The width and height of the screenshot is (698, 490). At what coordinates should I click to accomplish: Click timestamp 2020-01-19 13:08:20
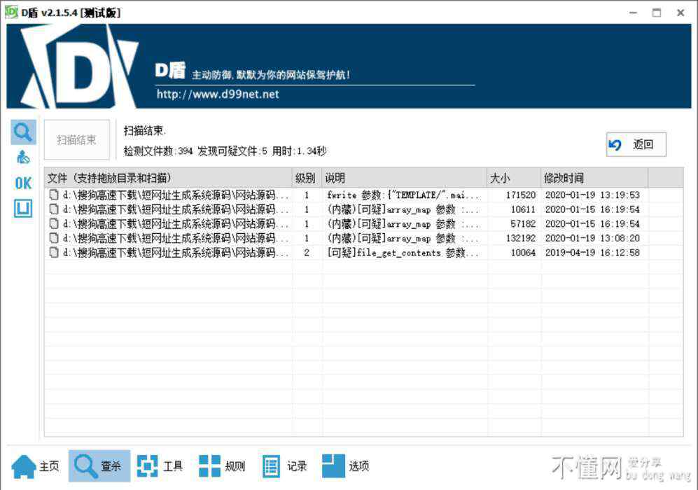click(x=592, y=238)
